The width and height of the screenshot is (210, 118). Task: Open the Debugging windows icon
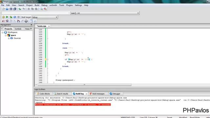tap(31, 21)
